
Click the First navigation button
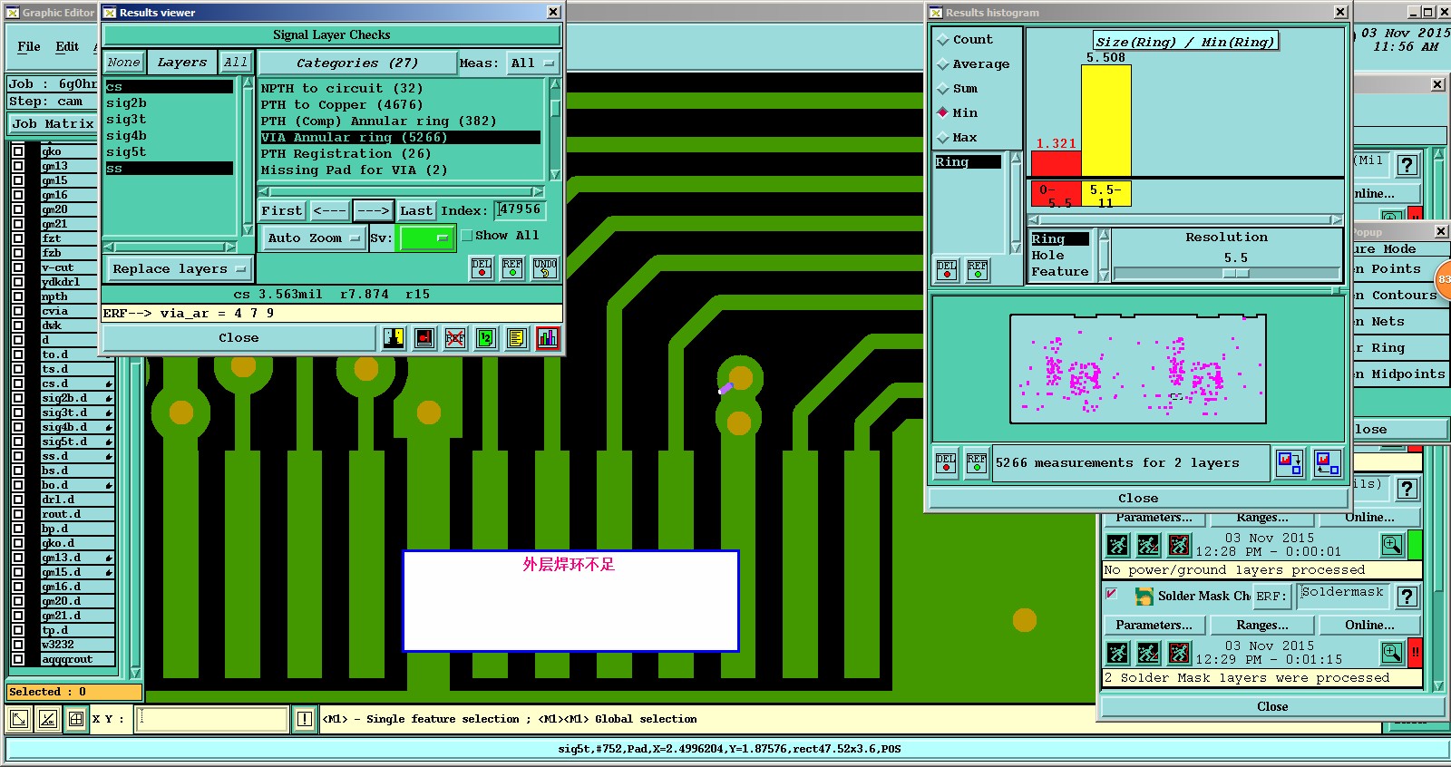coord(282,211)
